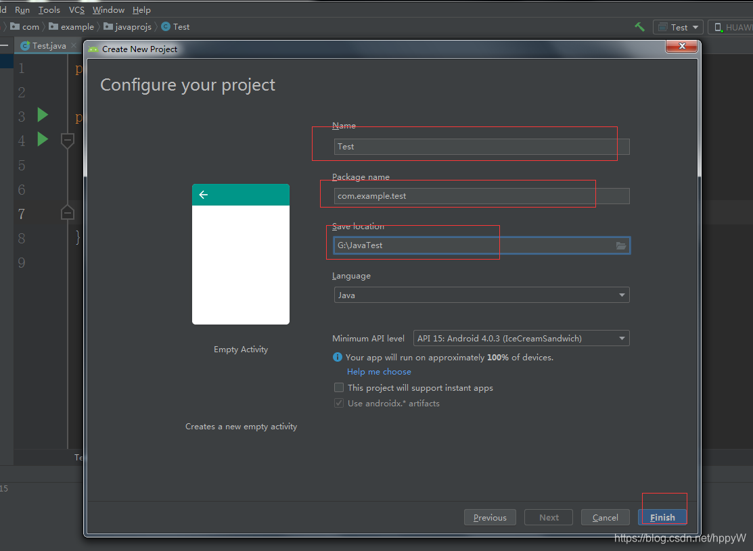Screen dimensions: 753x551
Task: Toggle 'Use androidx.* artifacts' checkbox
Action: tap(339, 403)
